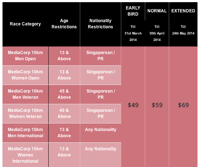Select the Till 31st March 2014 text
Viewport: 200px width, 167px height.
coord(133,33)
